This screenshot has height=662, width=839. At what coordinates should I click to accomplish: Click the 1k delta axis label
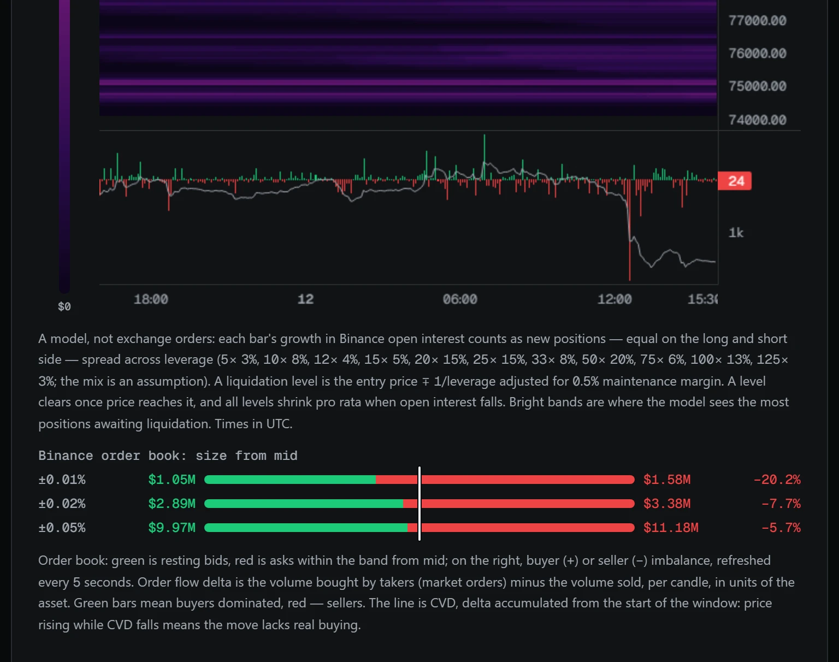pyautogui.click(x=736, y=233)
